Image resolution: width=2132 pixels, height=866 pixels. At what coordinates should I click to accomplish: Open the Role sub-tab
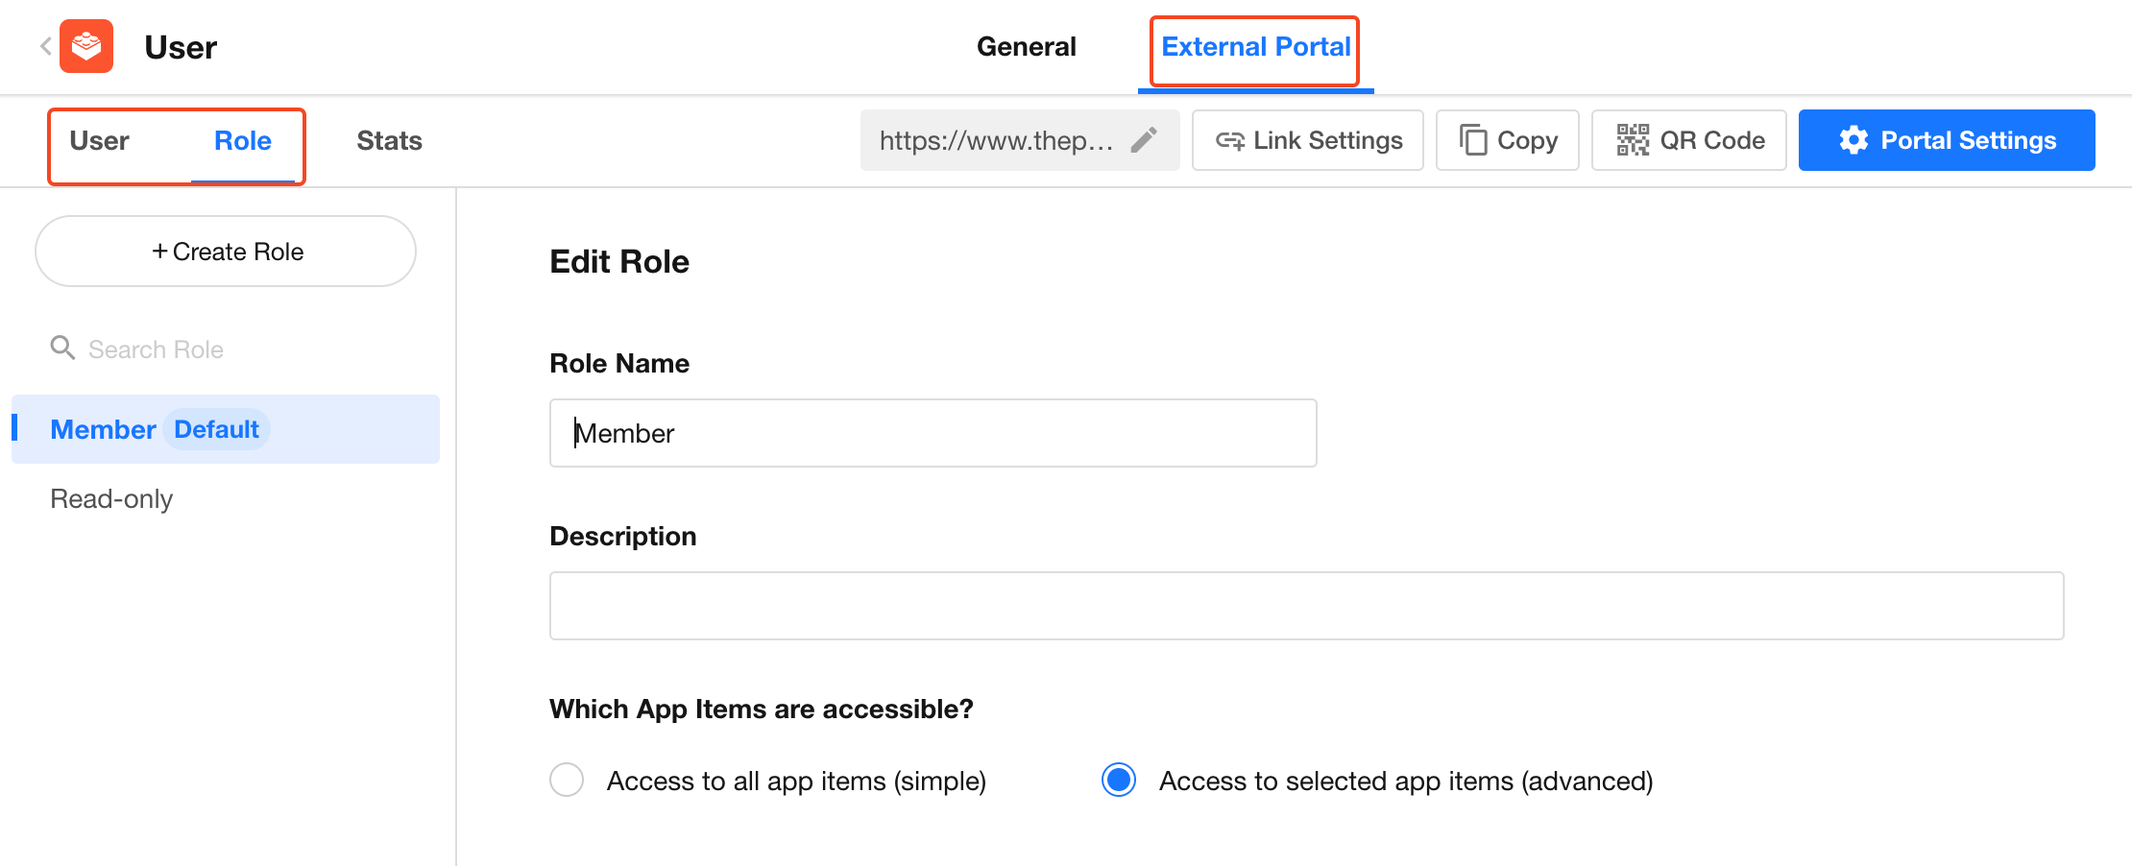[242, 141]
